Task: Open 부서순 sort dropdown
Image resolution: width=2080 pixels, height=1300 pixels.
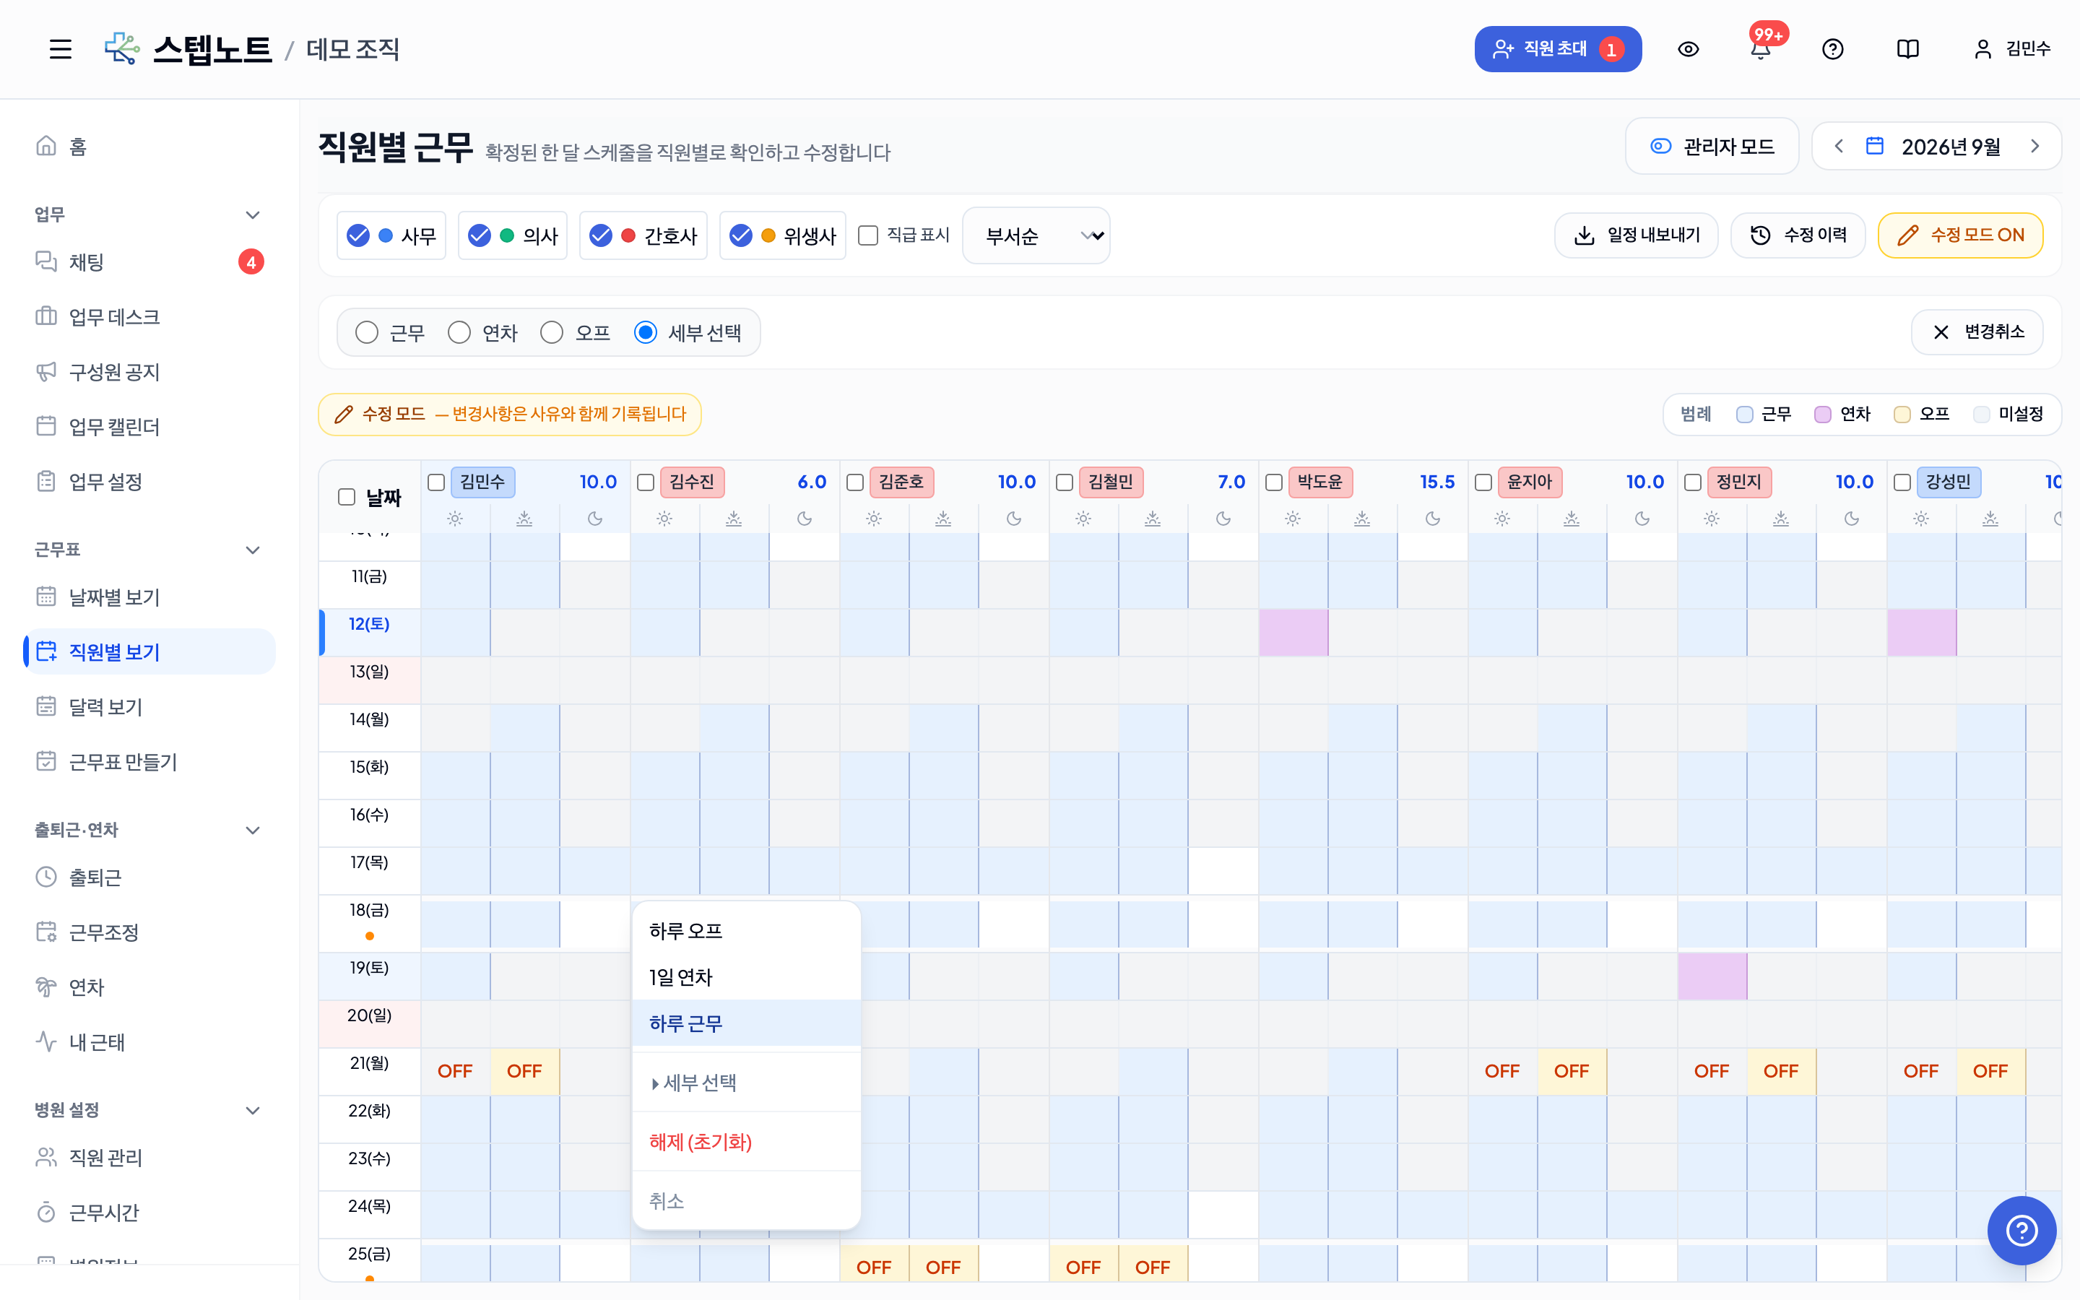Action: click(x=1036, y=235)
